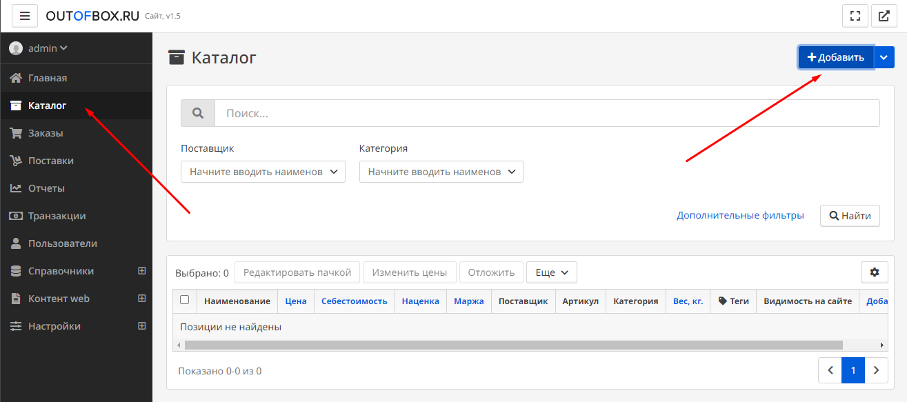Expand Контент web with its plus icon
The height and width of the screenshot is (402, 907).
pyautogui.click(x=142, y=299)
